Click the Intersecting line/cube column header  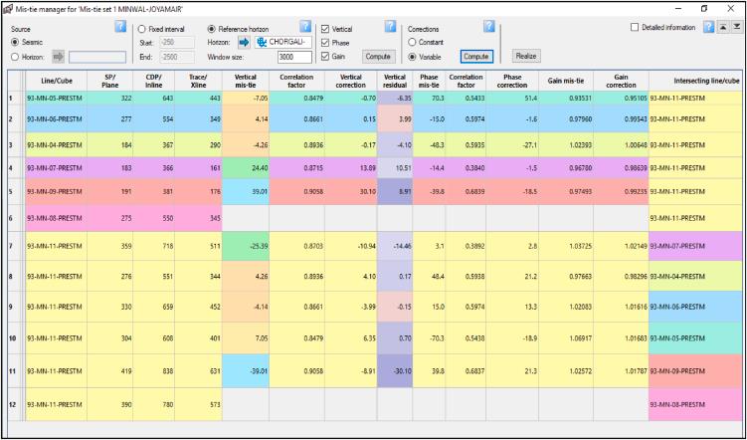pyautogui.click(x=695, y=78)
